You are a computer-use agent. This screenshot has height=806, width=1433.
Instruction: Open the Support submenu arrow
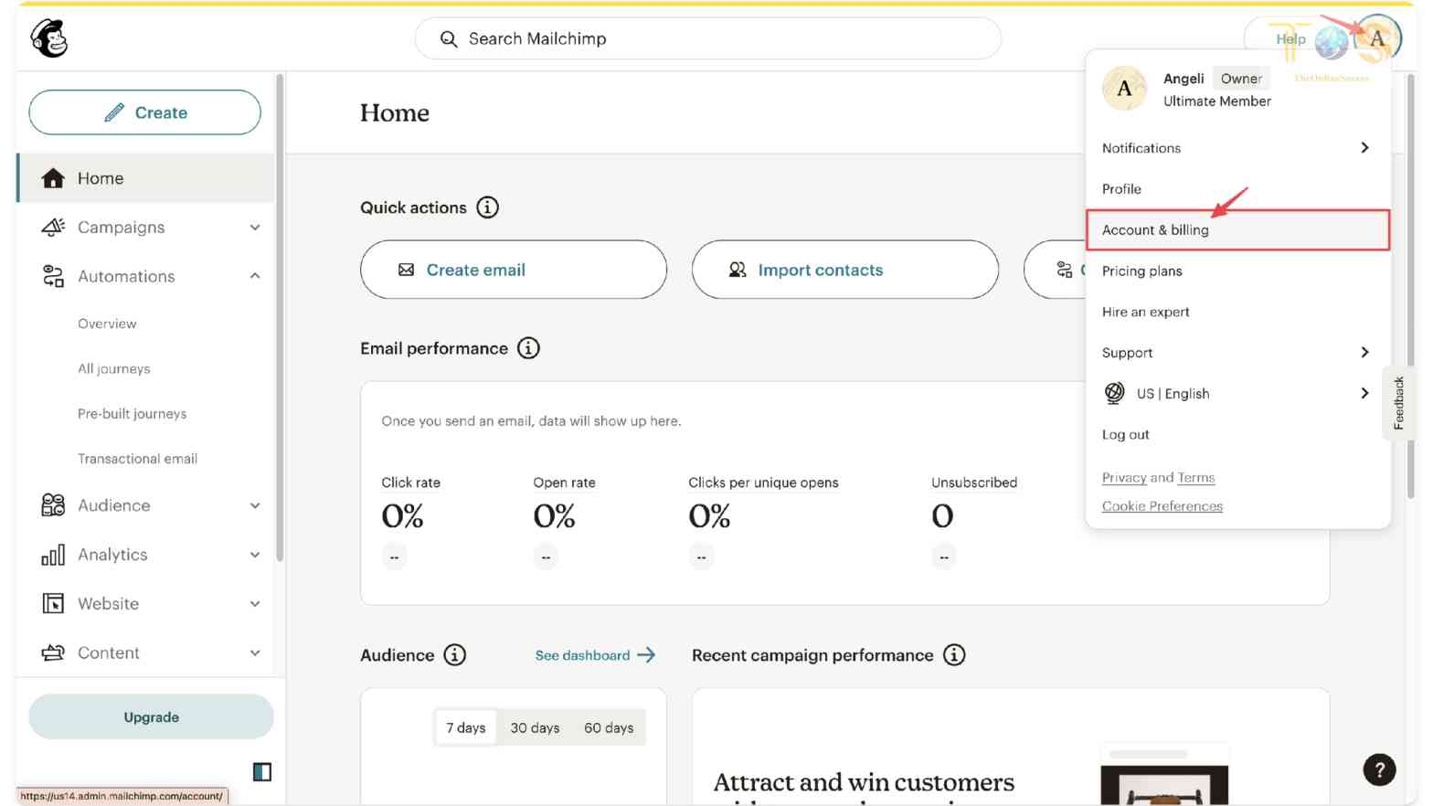click(x=1364, y=352)
